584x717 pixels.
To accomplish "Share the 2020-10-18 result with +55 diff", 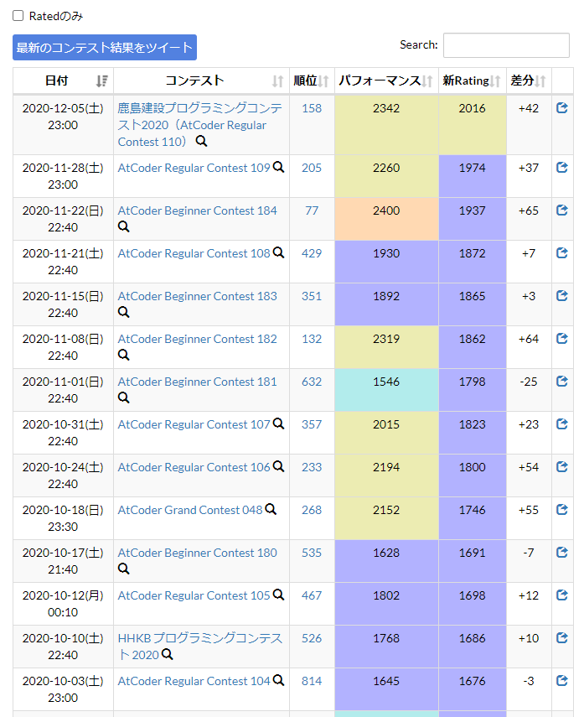I will point(562,509).
